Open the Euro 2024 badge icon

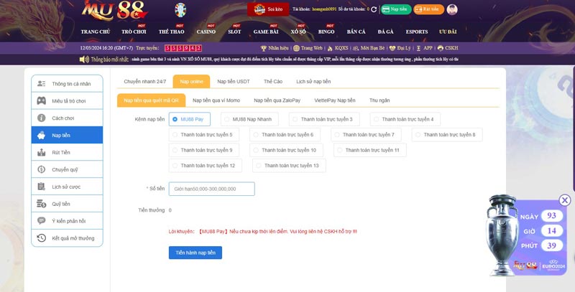[180, 10]
